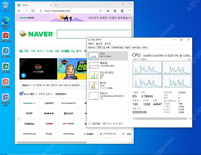Add this page to favorites using the star
This screenshot has width=201, height=155.
(x=100, y=11)
